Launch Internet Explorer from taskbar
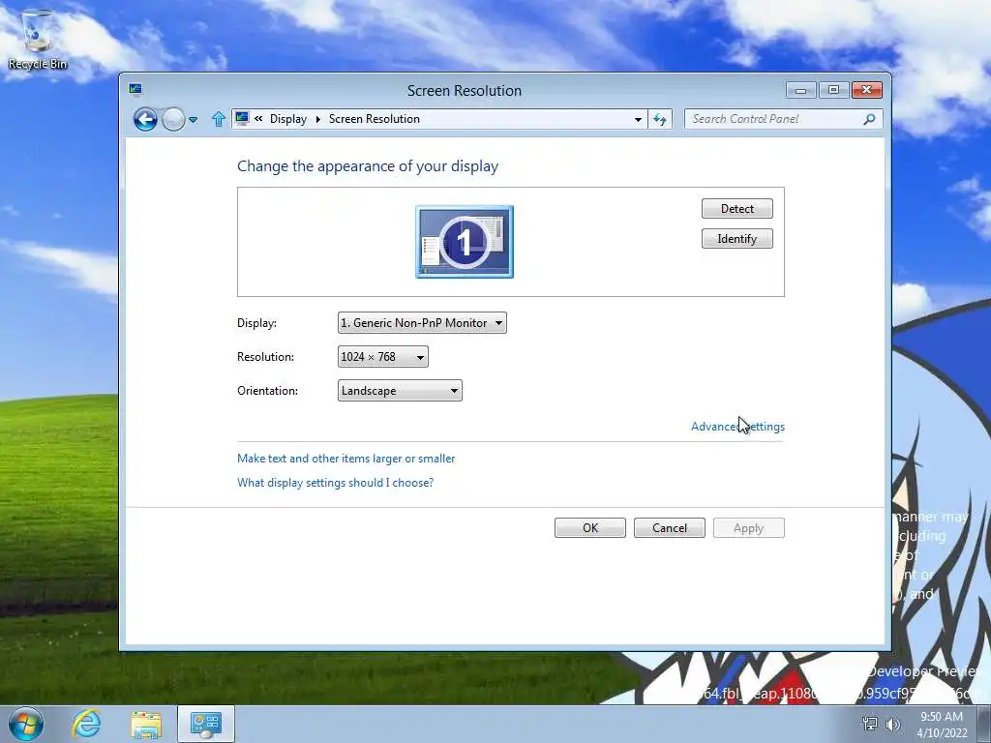The width and height of the screenshot is (991, 743). pyautogui.click(x=86, y=724)
